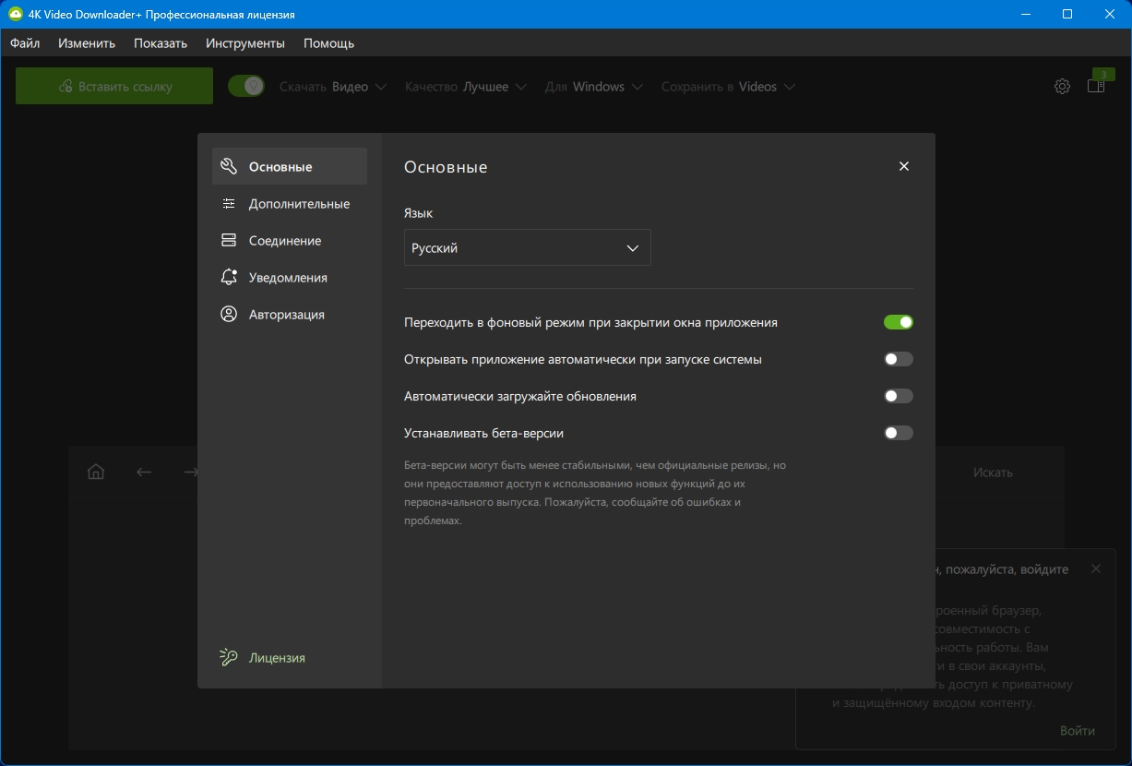Disable background mode on window close toggle

(898, 322)
